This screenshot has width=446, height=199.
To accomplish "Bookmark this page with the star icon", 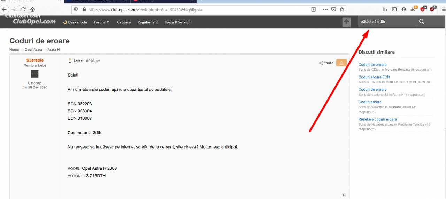I will (342, 10).
